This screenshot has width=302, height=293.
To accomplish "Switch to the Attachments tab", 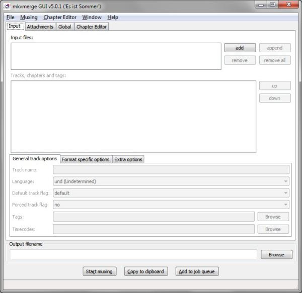I will click(40, 27).
